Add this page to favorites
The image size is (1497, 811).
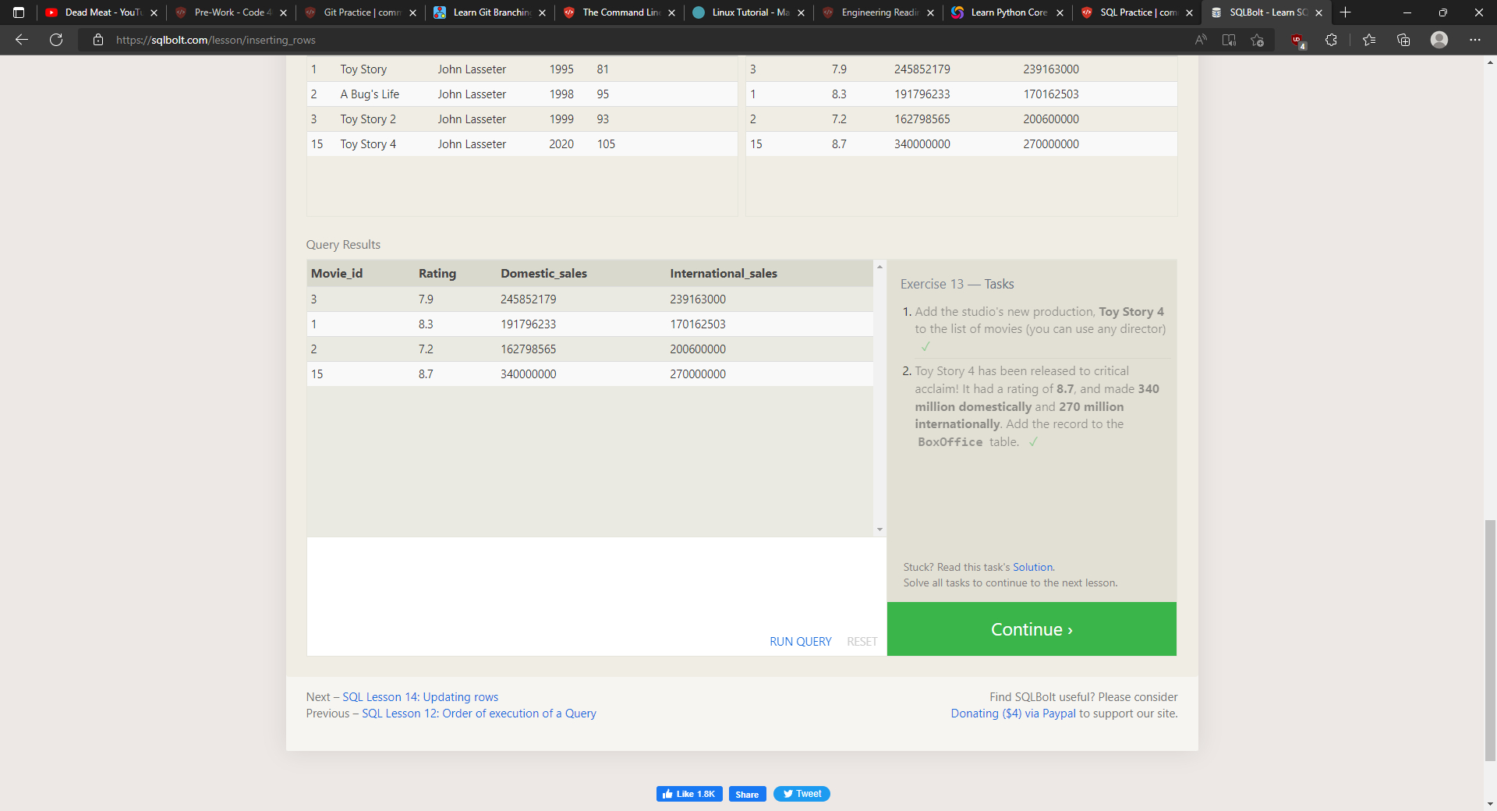(x=1257, y=40)
